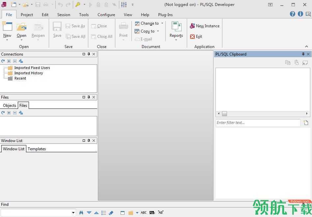Select the Recent folder in Connections

coord(17,78)
